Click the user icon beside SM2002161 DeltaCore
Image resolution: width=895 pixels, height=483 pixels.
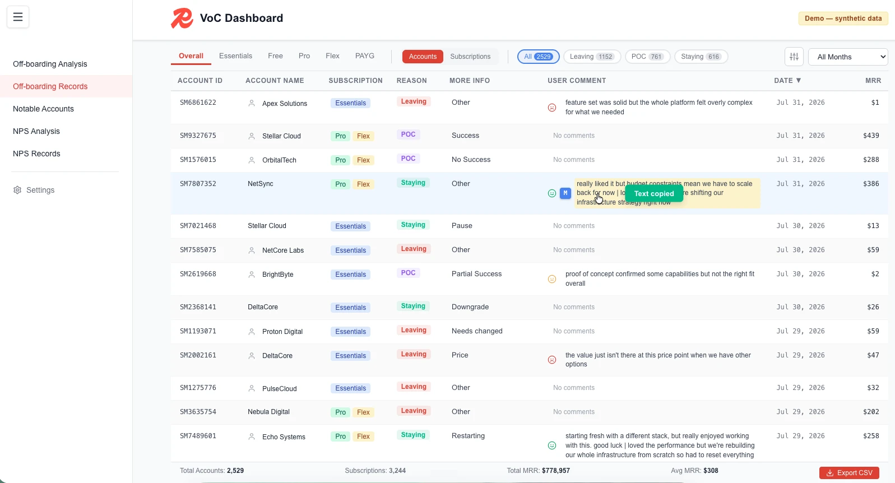pos(252,356)
